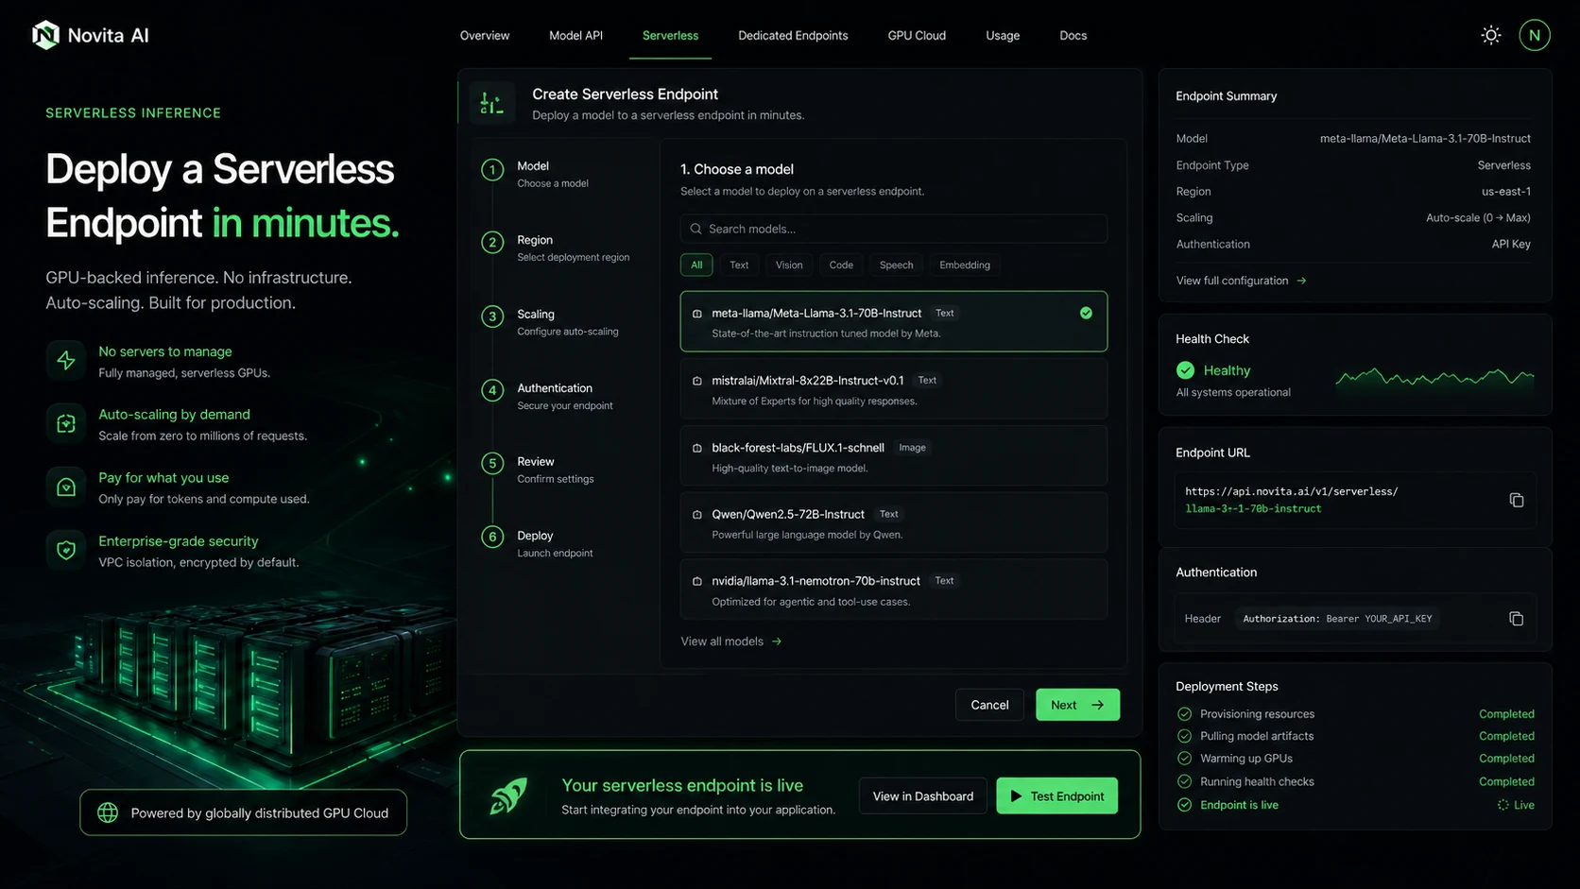Copy the Endpoint URL with copy icon
The height and width of the screenshot is (889, 1580).
pyautogui.click(x=1517, y=500)
